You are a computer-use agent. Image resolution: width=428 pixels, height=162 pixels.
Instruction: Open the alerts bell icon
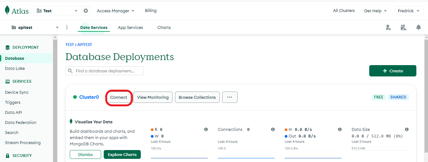(x=418, y=27)
